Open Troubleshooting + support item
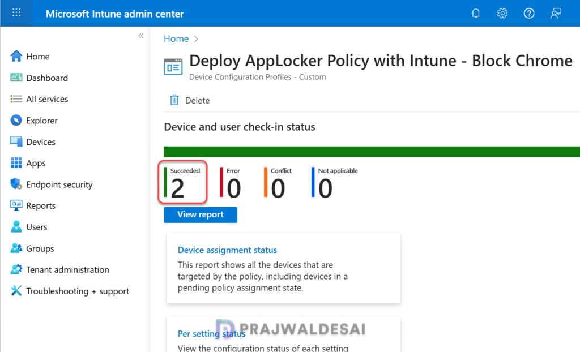 tap(78, 291)
